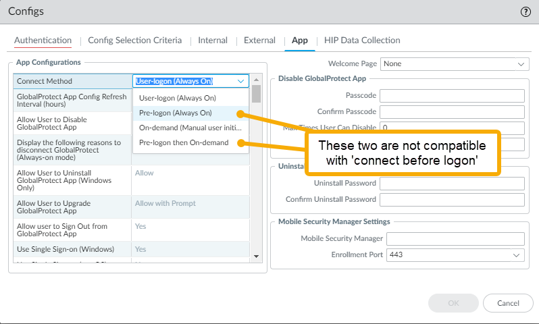The height and width of the screenshot is (324, 539).
Task: Click the Passcode input field
Action: 452,96
